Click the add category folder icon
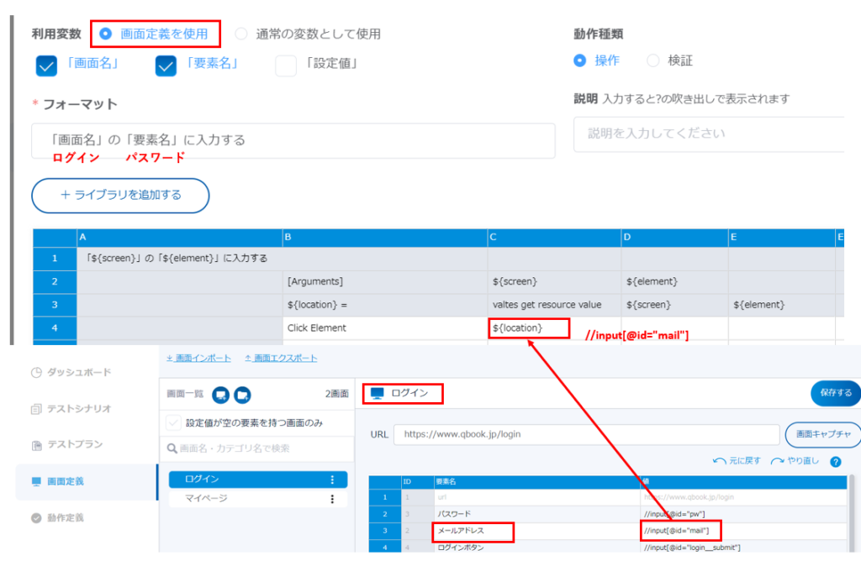Screen dimensions: 861x566 click(x=243, y=393)
